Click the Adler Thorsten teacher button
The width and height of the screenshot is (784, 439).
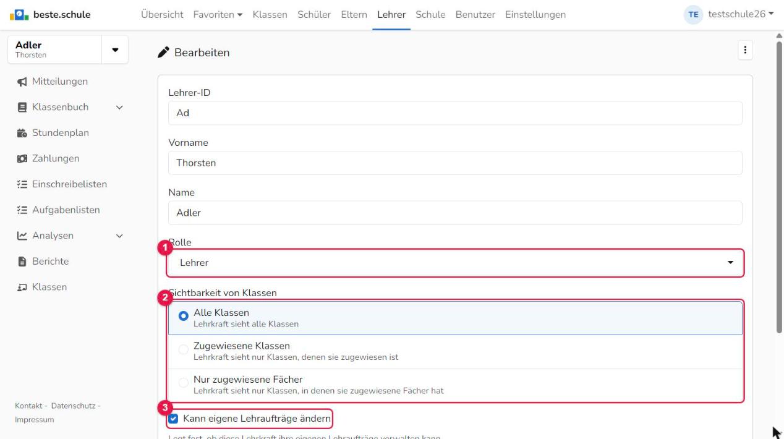(x=54, y=50)
